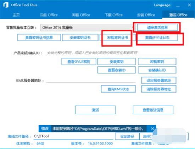Click the 查看GVLK密钥 button
The height and width of the screenshot is (149, 195).
(79, 61)
